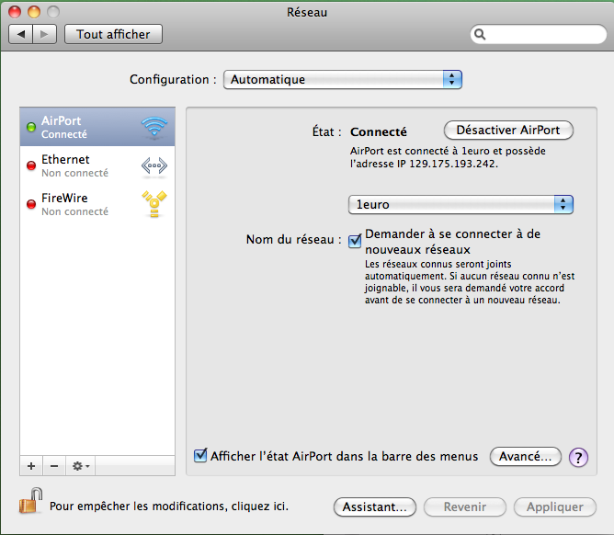The height and width of the screenshot is (535, 614).
Task: Remove the selected service with minus button
Action: [54, 466]
